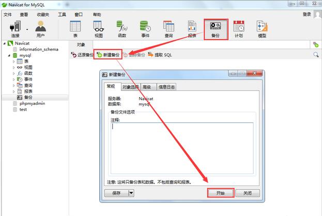
Task: Select Navicat connection in tree
Action: point(19,43)
